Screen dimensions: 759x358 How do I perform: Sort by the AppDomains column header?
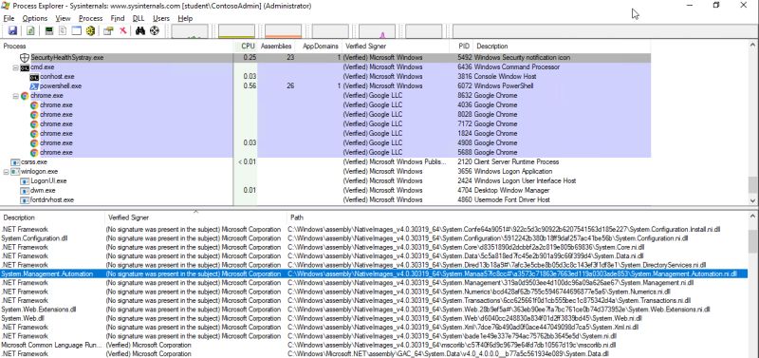[321, 47]
